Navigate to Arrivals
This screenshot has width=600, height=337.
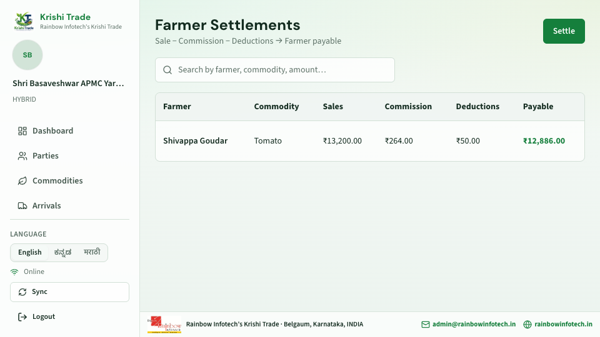pos(69,205)
